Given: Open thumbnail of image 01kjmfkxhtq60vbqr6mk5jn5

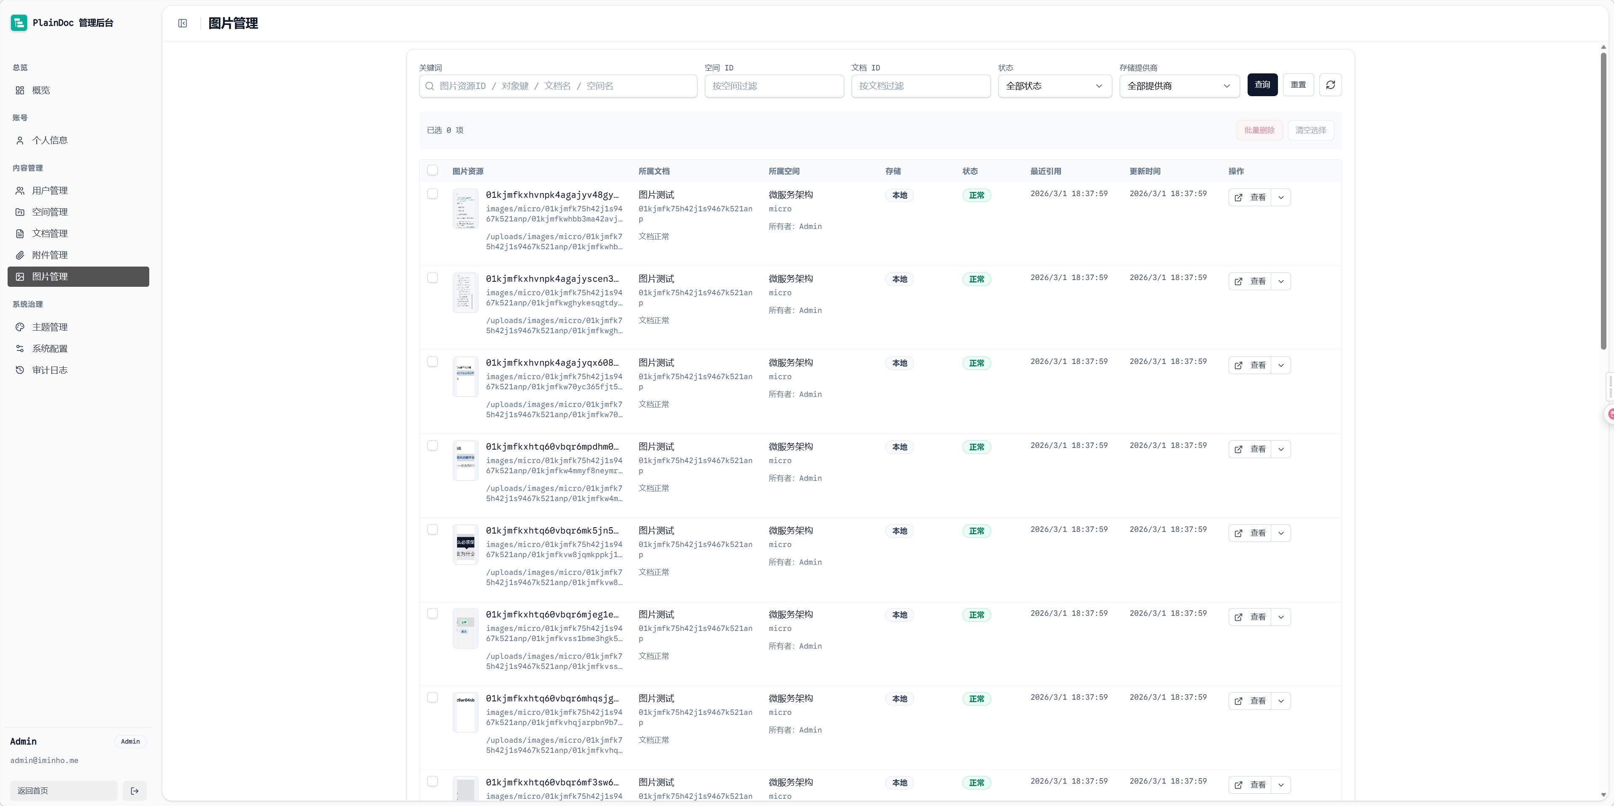Looking at the screenshot, I should point(465,545).
